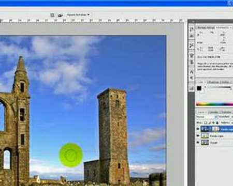Open the crossed-tools presets panel icon
Screen dimensions: 233x186
(x=192, y=45)
